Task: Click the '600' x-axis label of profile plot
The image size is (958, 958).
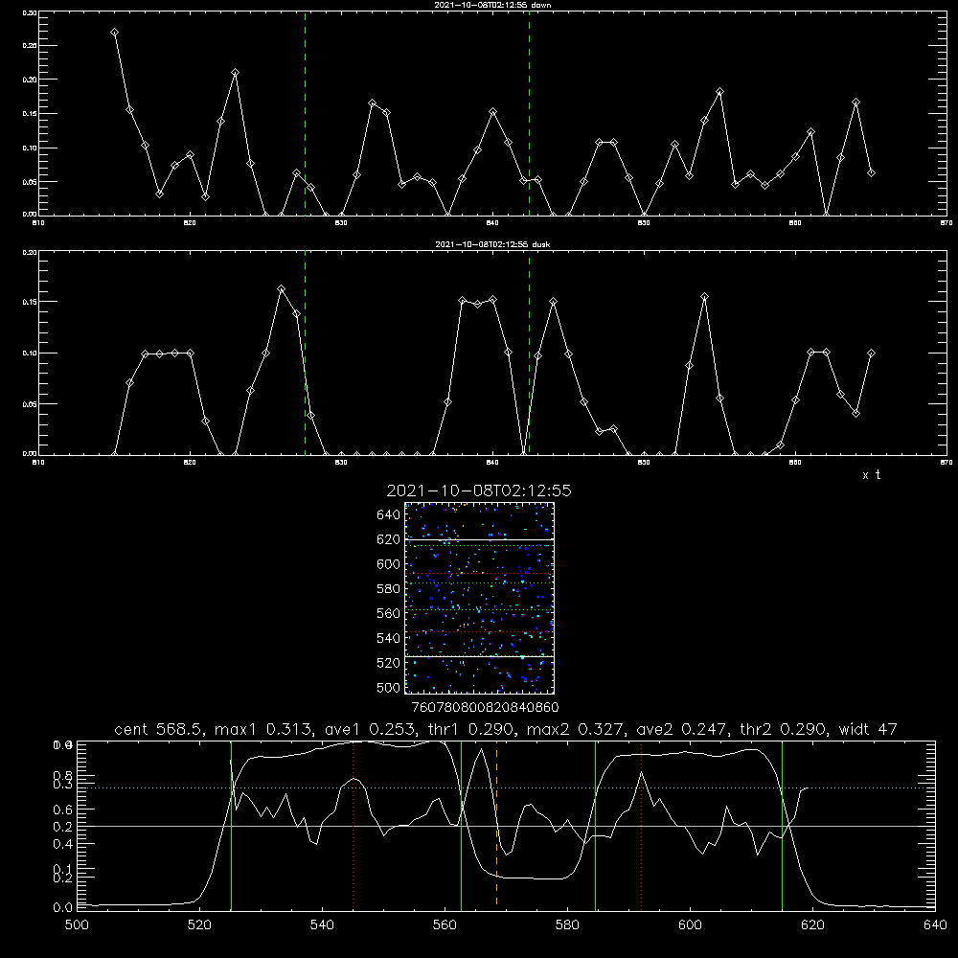Action: tap(690, 925)
